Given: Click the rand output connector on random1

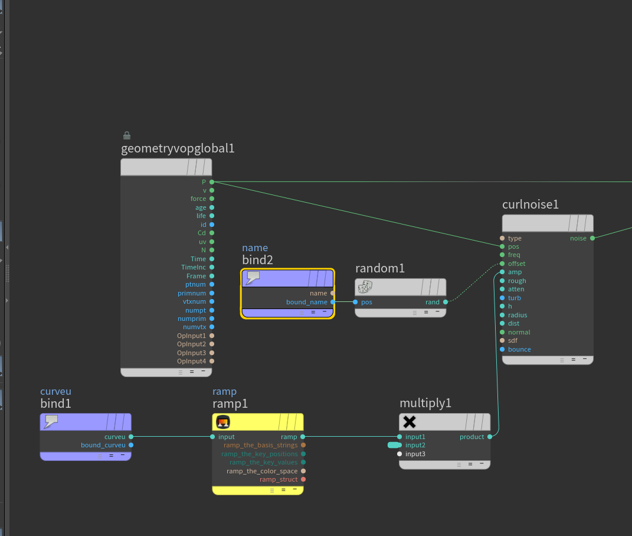Looking at the screenshot, I should (446, 302).
